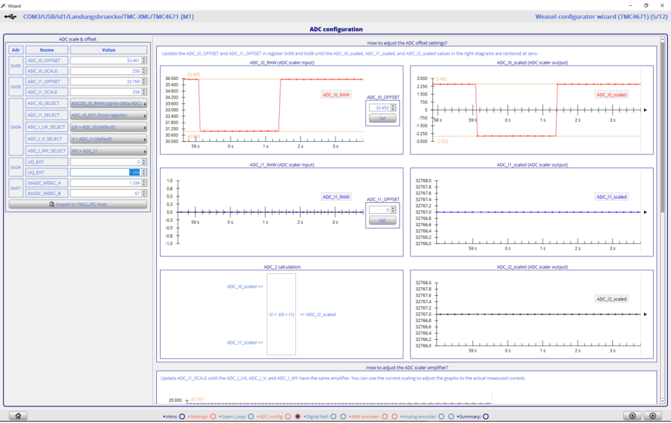Click Set under ADC_I1_OFFSET chart box
The height and width of the screenshot is (423, 671).
[383, 220]
